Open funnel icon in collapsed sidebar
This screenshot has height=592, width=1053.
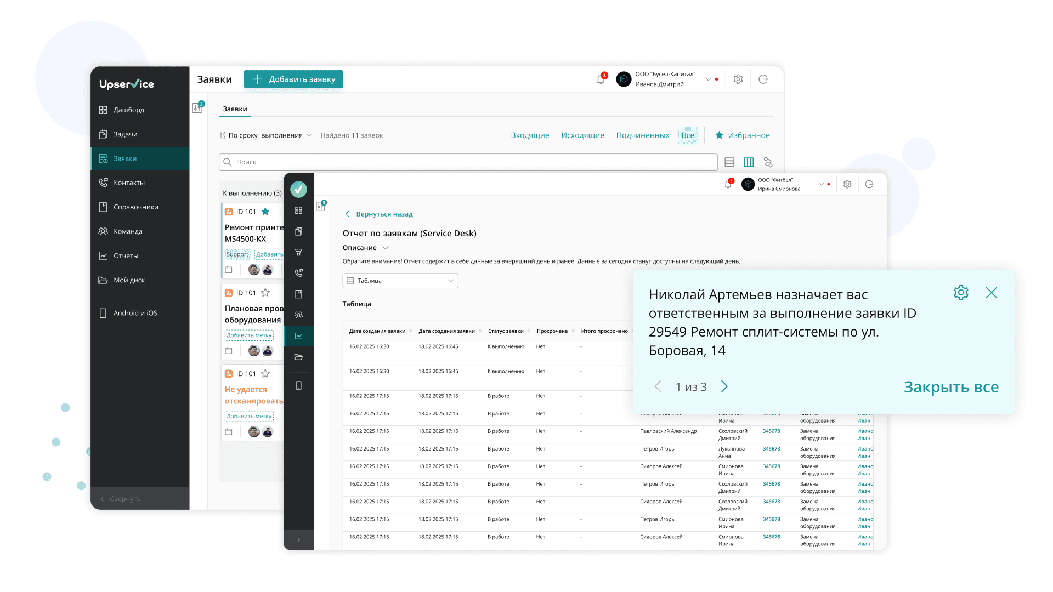[298, 252]
